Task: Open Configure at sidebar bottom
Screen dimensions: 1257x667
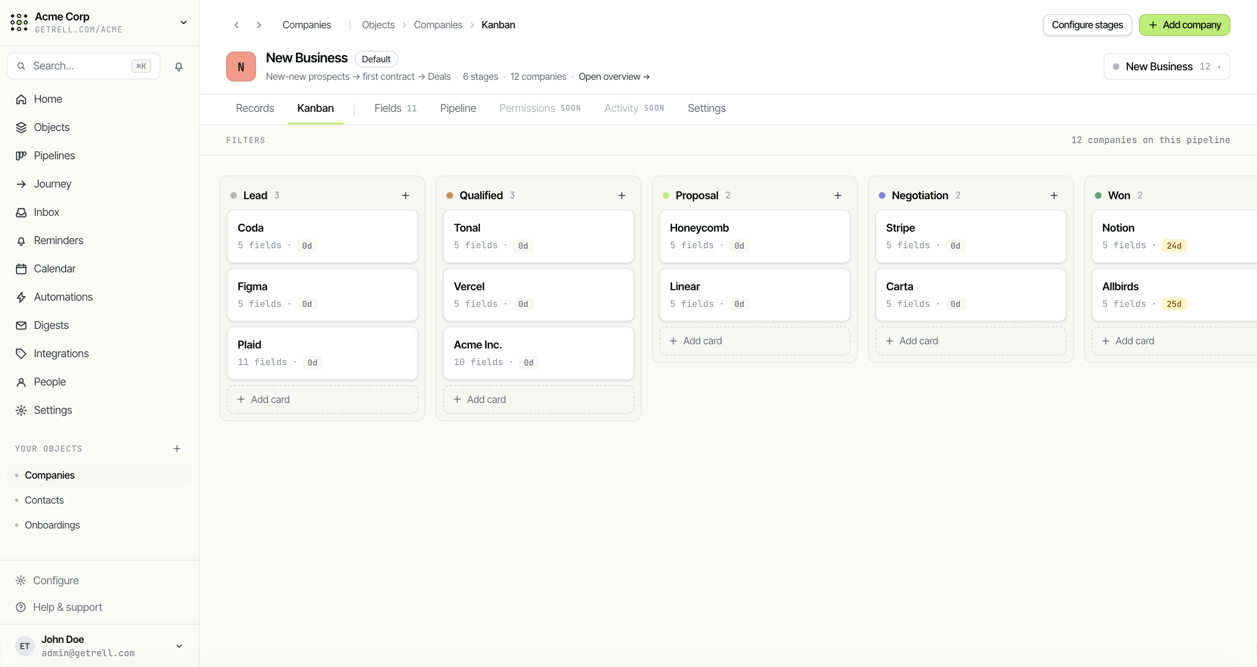Action: (x=99, y=581)
